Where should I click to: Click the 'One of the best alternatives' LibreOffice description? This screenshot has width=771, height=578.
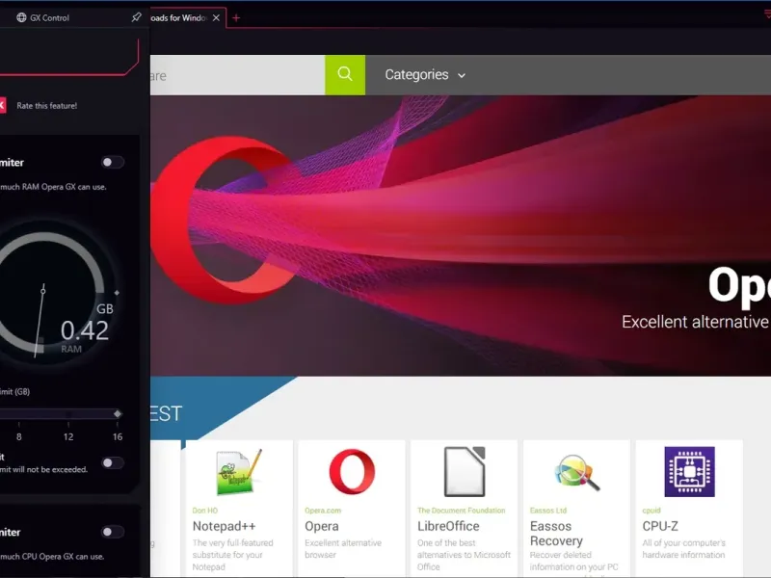pos(464,555)
